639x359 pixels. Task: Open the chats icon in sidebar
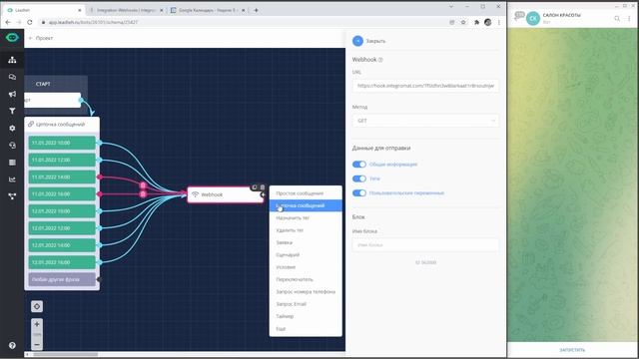coord(12,77)
